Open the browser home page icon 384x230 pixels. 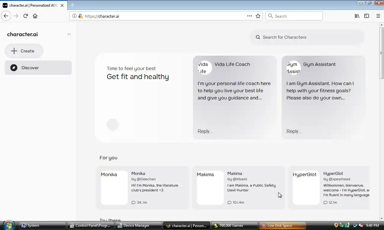[35, 16]
